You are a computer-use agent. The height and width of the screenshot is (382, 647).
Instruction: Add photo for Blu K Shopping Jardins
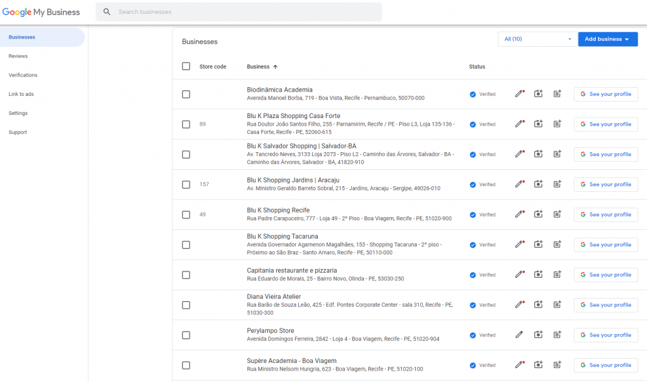538,184
